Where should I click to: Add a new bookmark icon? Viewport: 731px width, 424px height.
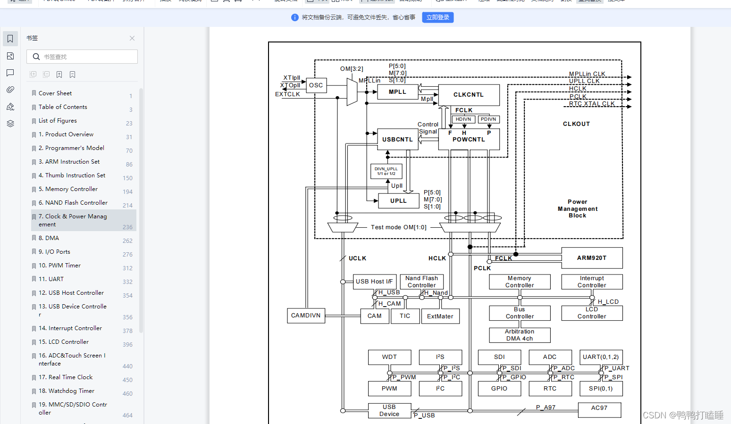(59, 75)
